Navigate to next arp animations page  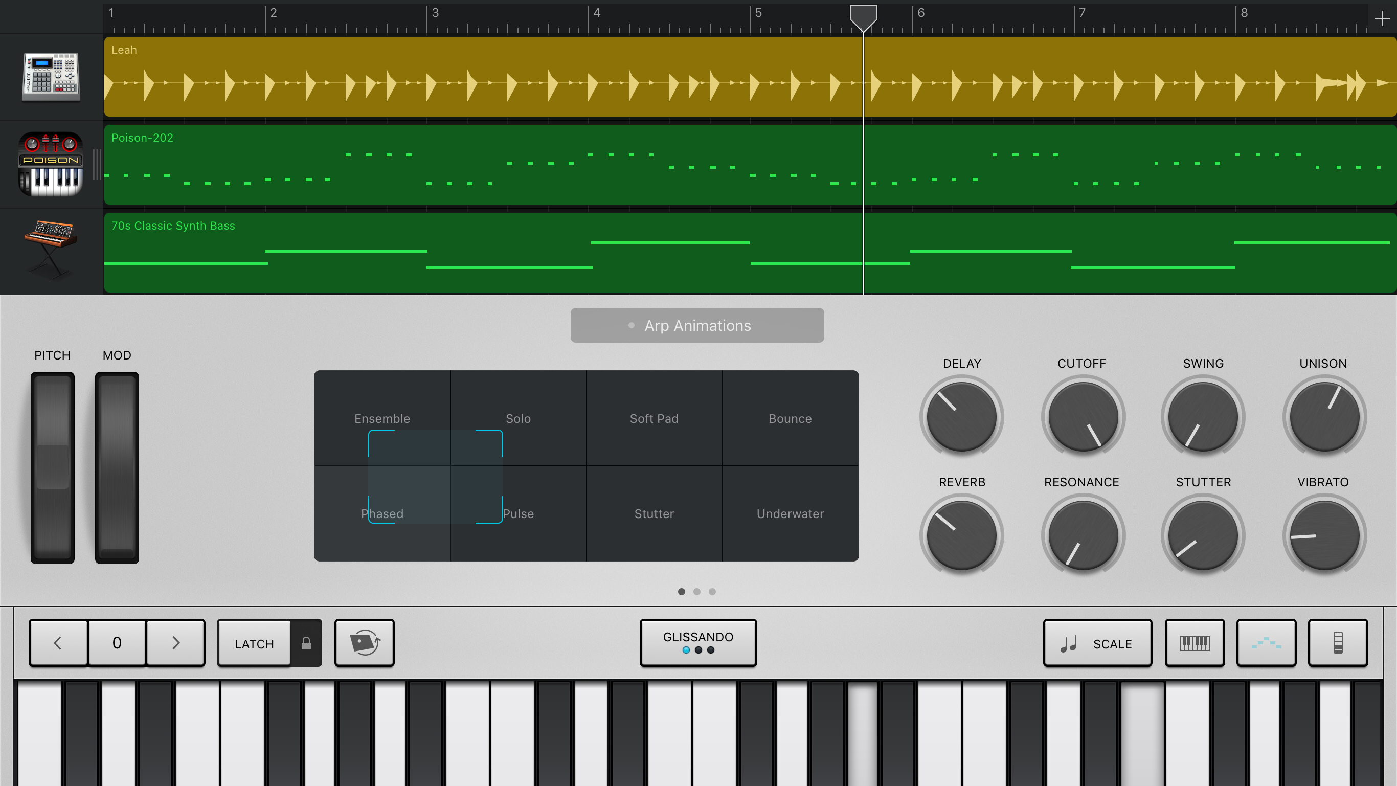697,591
